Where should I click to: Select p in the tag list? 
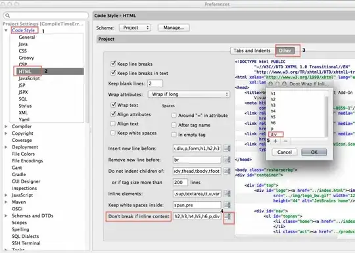[x=272, y=129]
